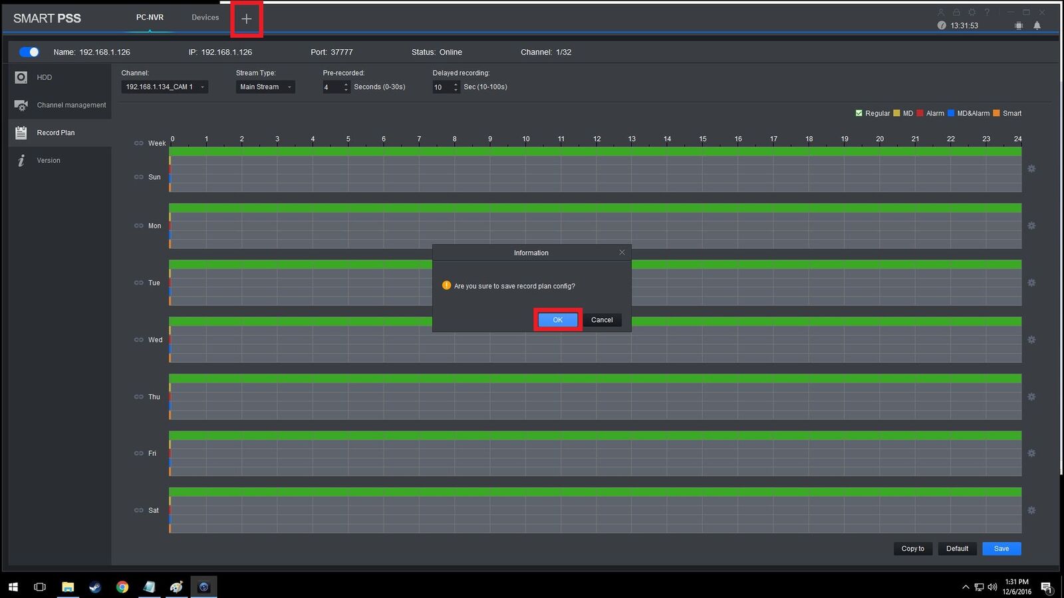1064x598 pixels.
Task: Open Channel management in sidebar
Action: pyautogui.click(x=70, y=105)
